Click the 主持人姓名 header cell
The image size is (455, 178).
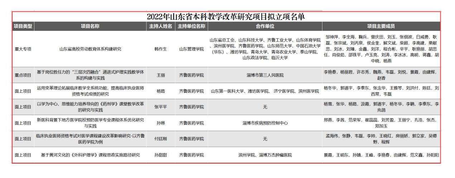[x=161, y=26]
